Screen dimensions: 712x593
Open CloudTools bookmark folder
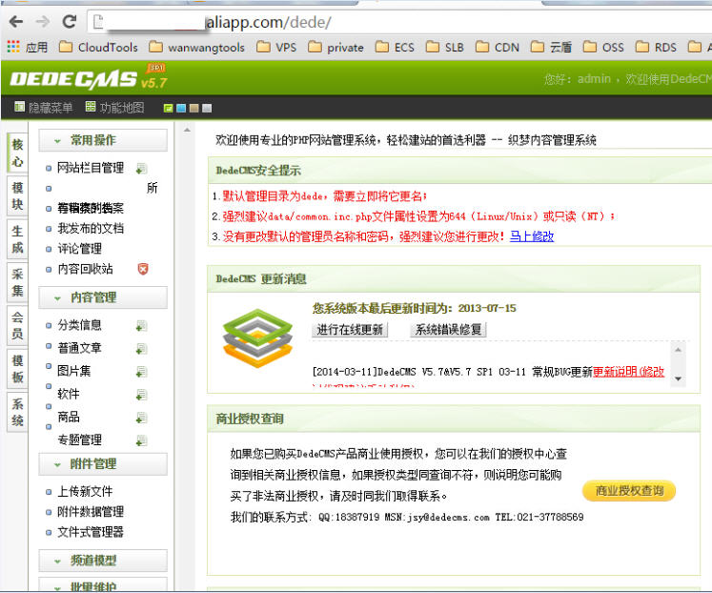98,48
